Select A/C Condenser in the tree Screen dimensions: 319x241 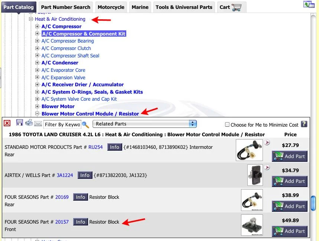coord(60,63)
